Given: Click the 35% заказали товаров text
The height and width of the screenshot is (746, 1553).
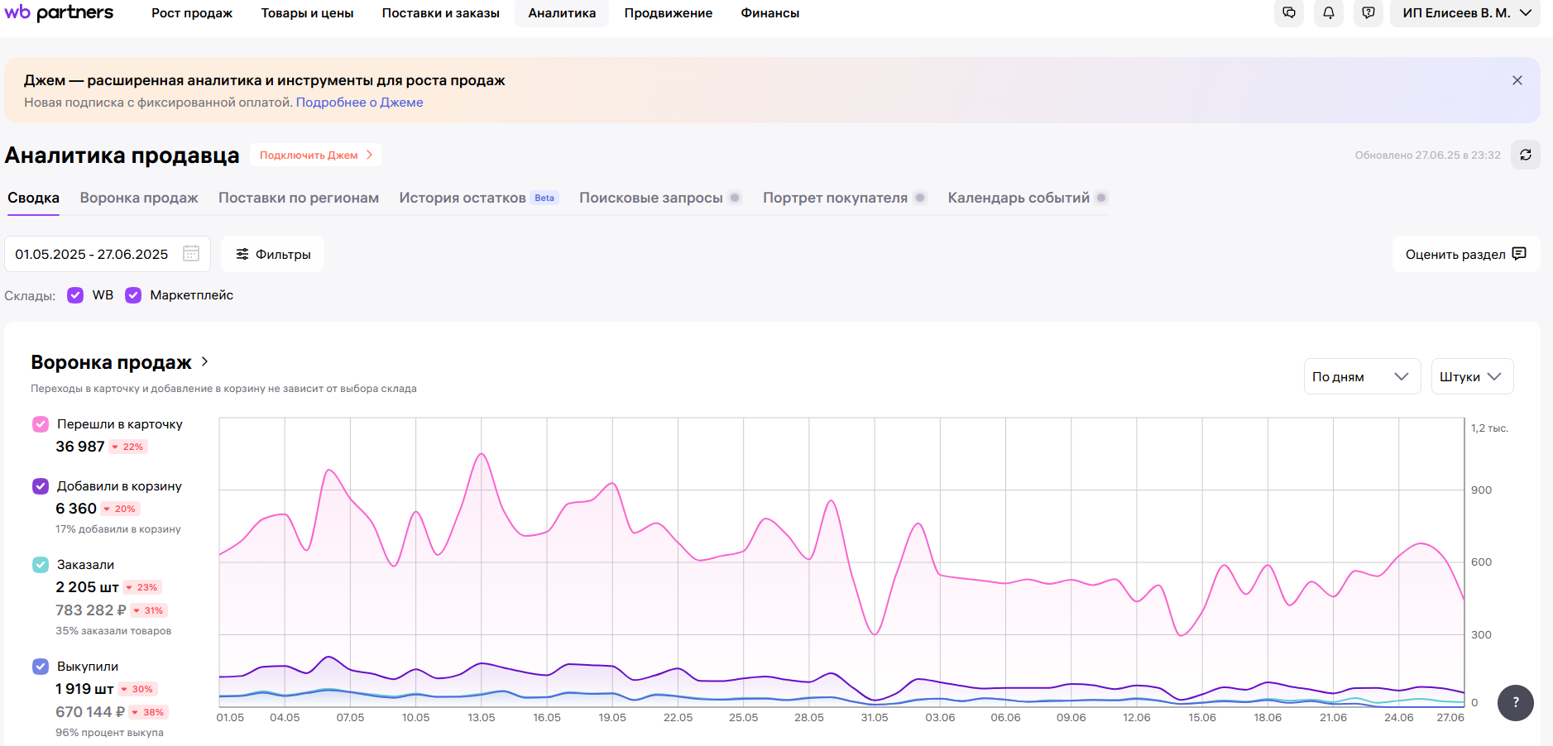Looking at the screenshot, I should tap(113, 631).
